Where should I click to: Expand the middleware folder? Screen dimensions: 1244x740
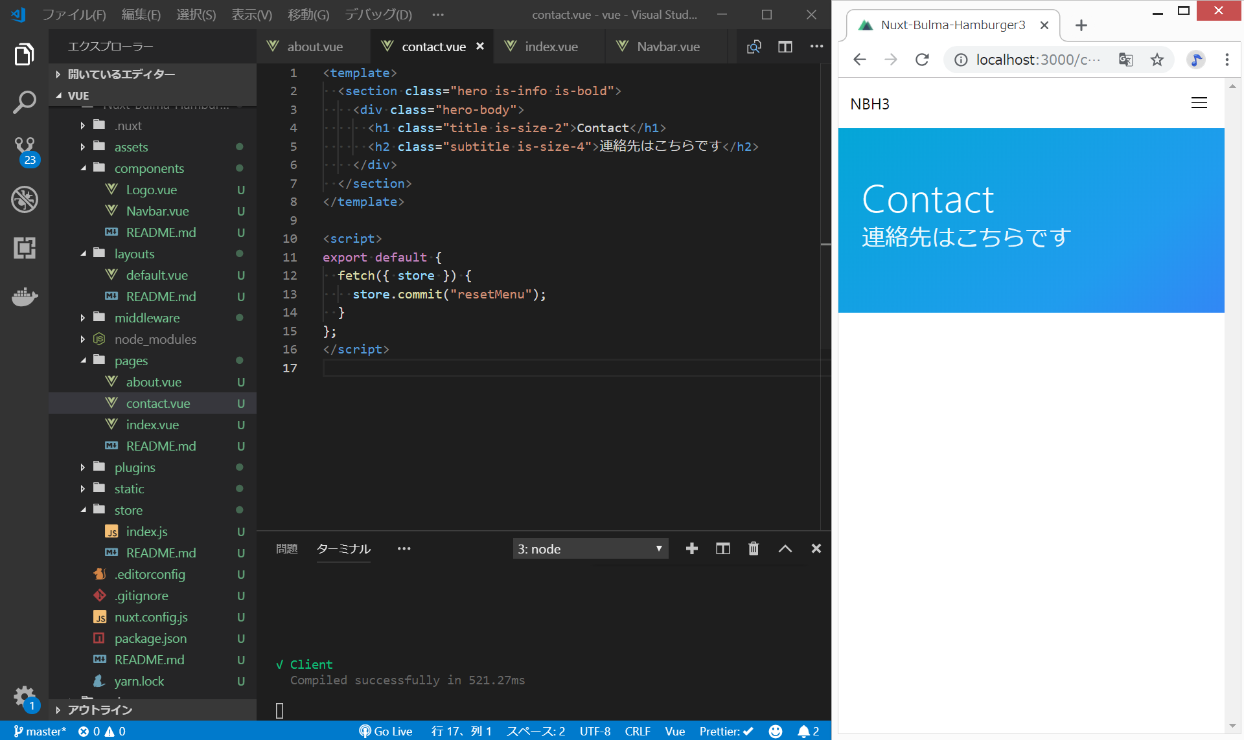83,318
